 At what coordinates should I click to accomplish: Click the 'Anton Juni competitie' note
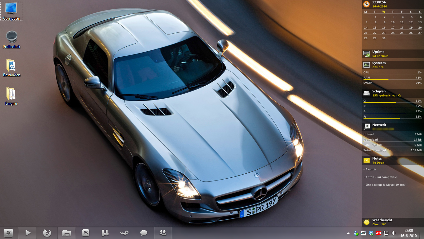380,177
